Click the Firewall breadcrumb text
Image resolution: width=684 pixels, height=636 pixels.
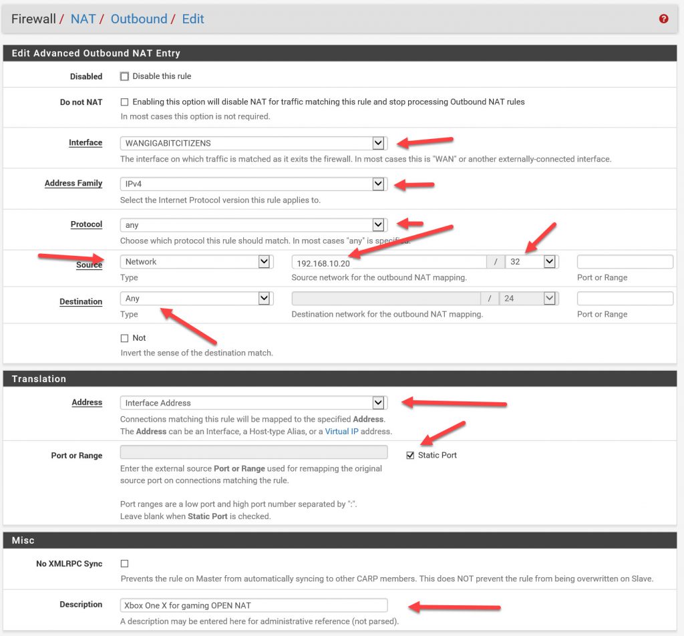[x=33, y=19]
